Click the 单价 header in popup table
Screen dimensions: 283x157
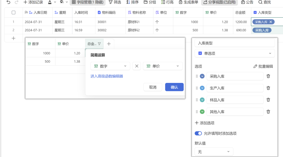[70, 44]
